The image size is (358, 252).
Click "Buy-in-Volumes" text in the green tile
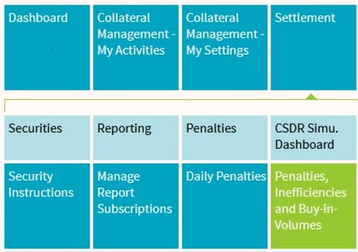pyautogui.click(x=306, y=217)
